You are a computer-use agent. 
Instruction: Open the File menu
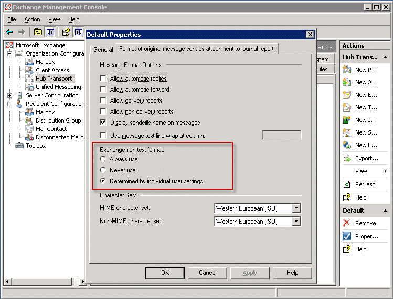pyautogui.click(x=12, y=19)
